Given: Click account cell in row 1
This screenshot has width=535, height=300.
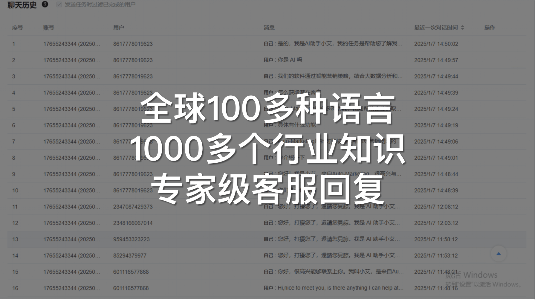Looking at the screenshot, I should pyautogui.click(x=71, y=44).
